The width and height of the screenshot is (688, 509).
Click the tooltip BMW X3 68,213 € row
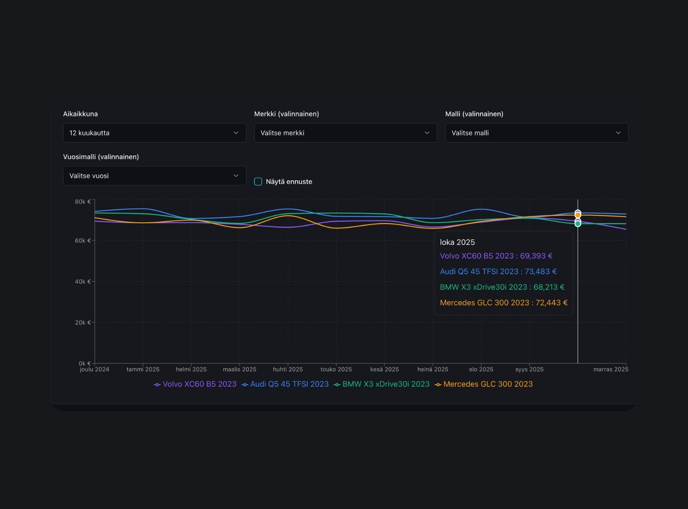coord(502,287)
